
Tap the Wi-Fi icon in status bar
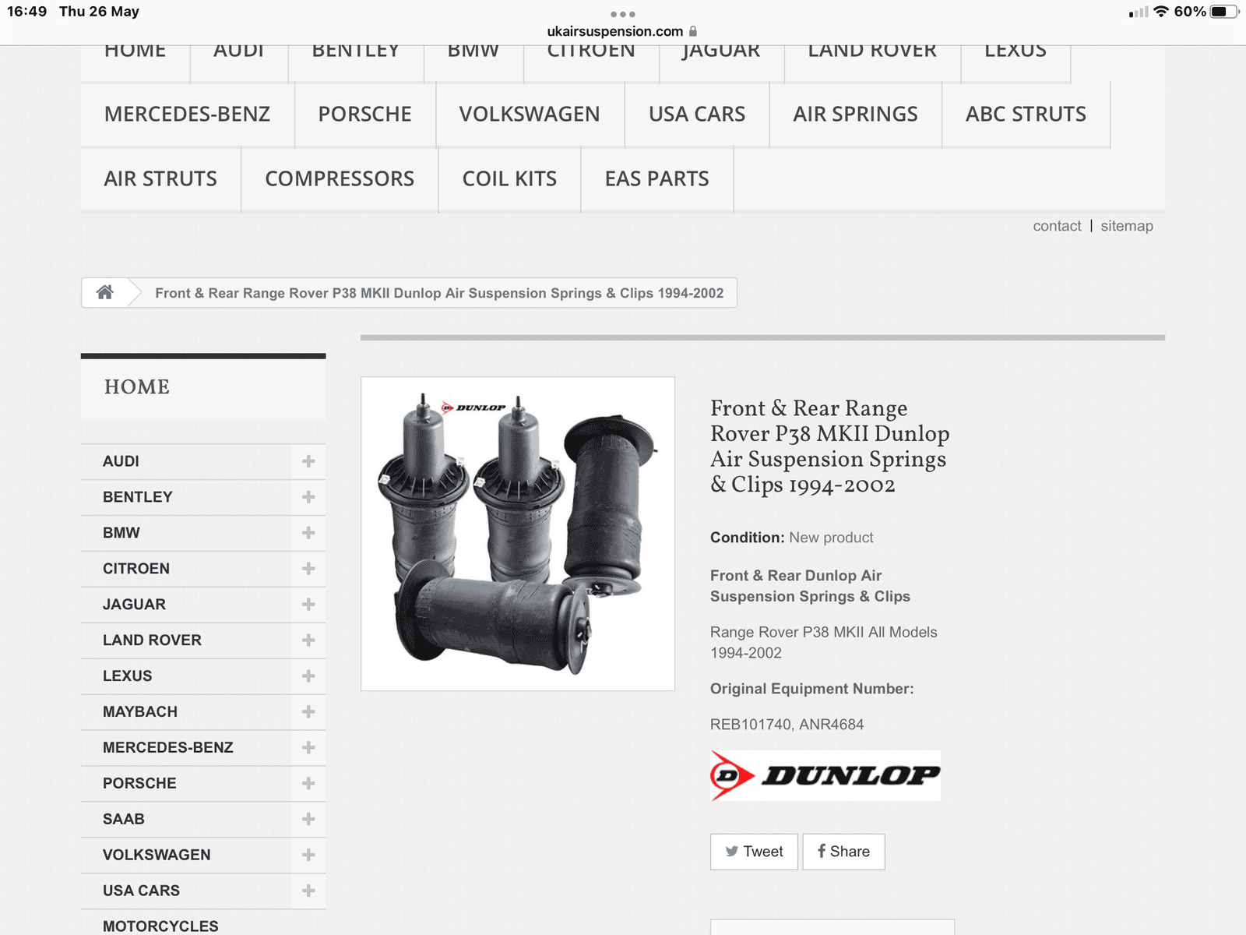[1161, 12]
